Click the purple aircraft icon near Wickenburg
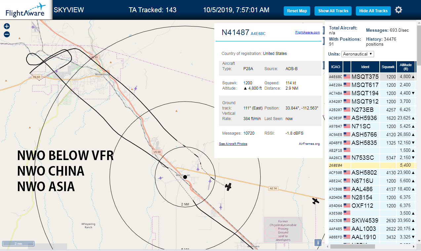 135,88
